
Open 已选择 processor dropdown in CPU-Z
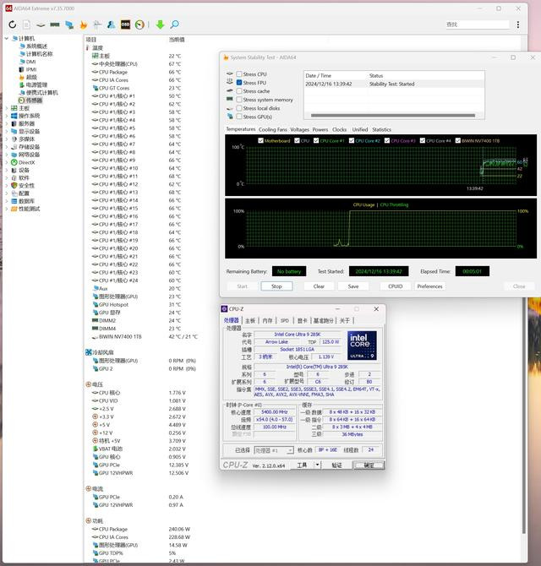pos(274,450)
